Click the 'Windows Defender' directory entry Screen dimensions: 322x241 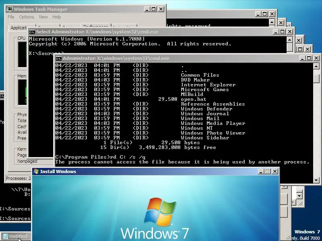[206, 109]
